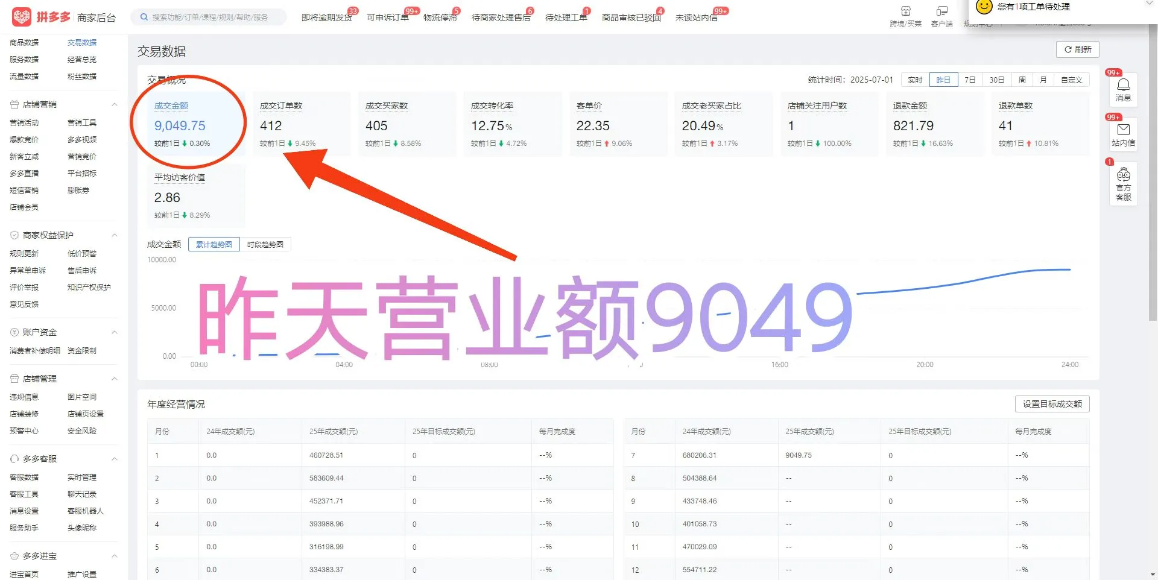Switch to 累计趋势图 chart view
Viewport: 1158px width, 580px height.
tap(214, 244)
